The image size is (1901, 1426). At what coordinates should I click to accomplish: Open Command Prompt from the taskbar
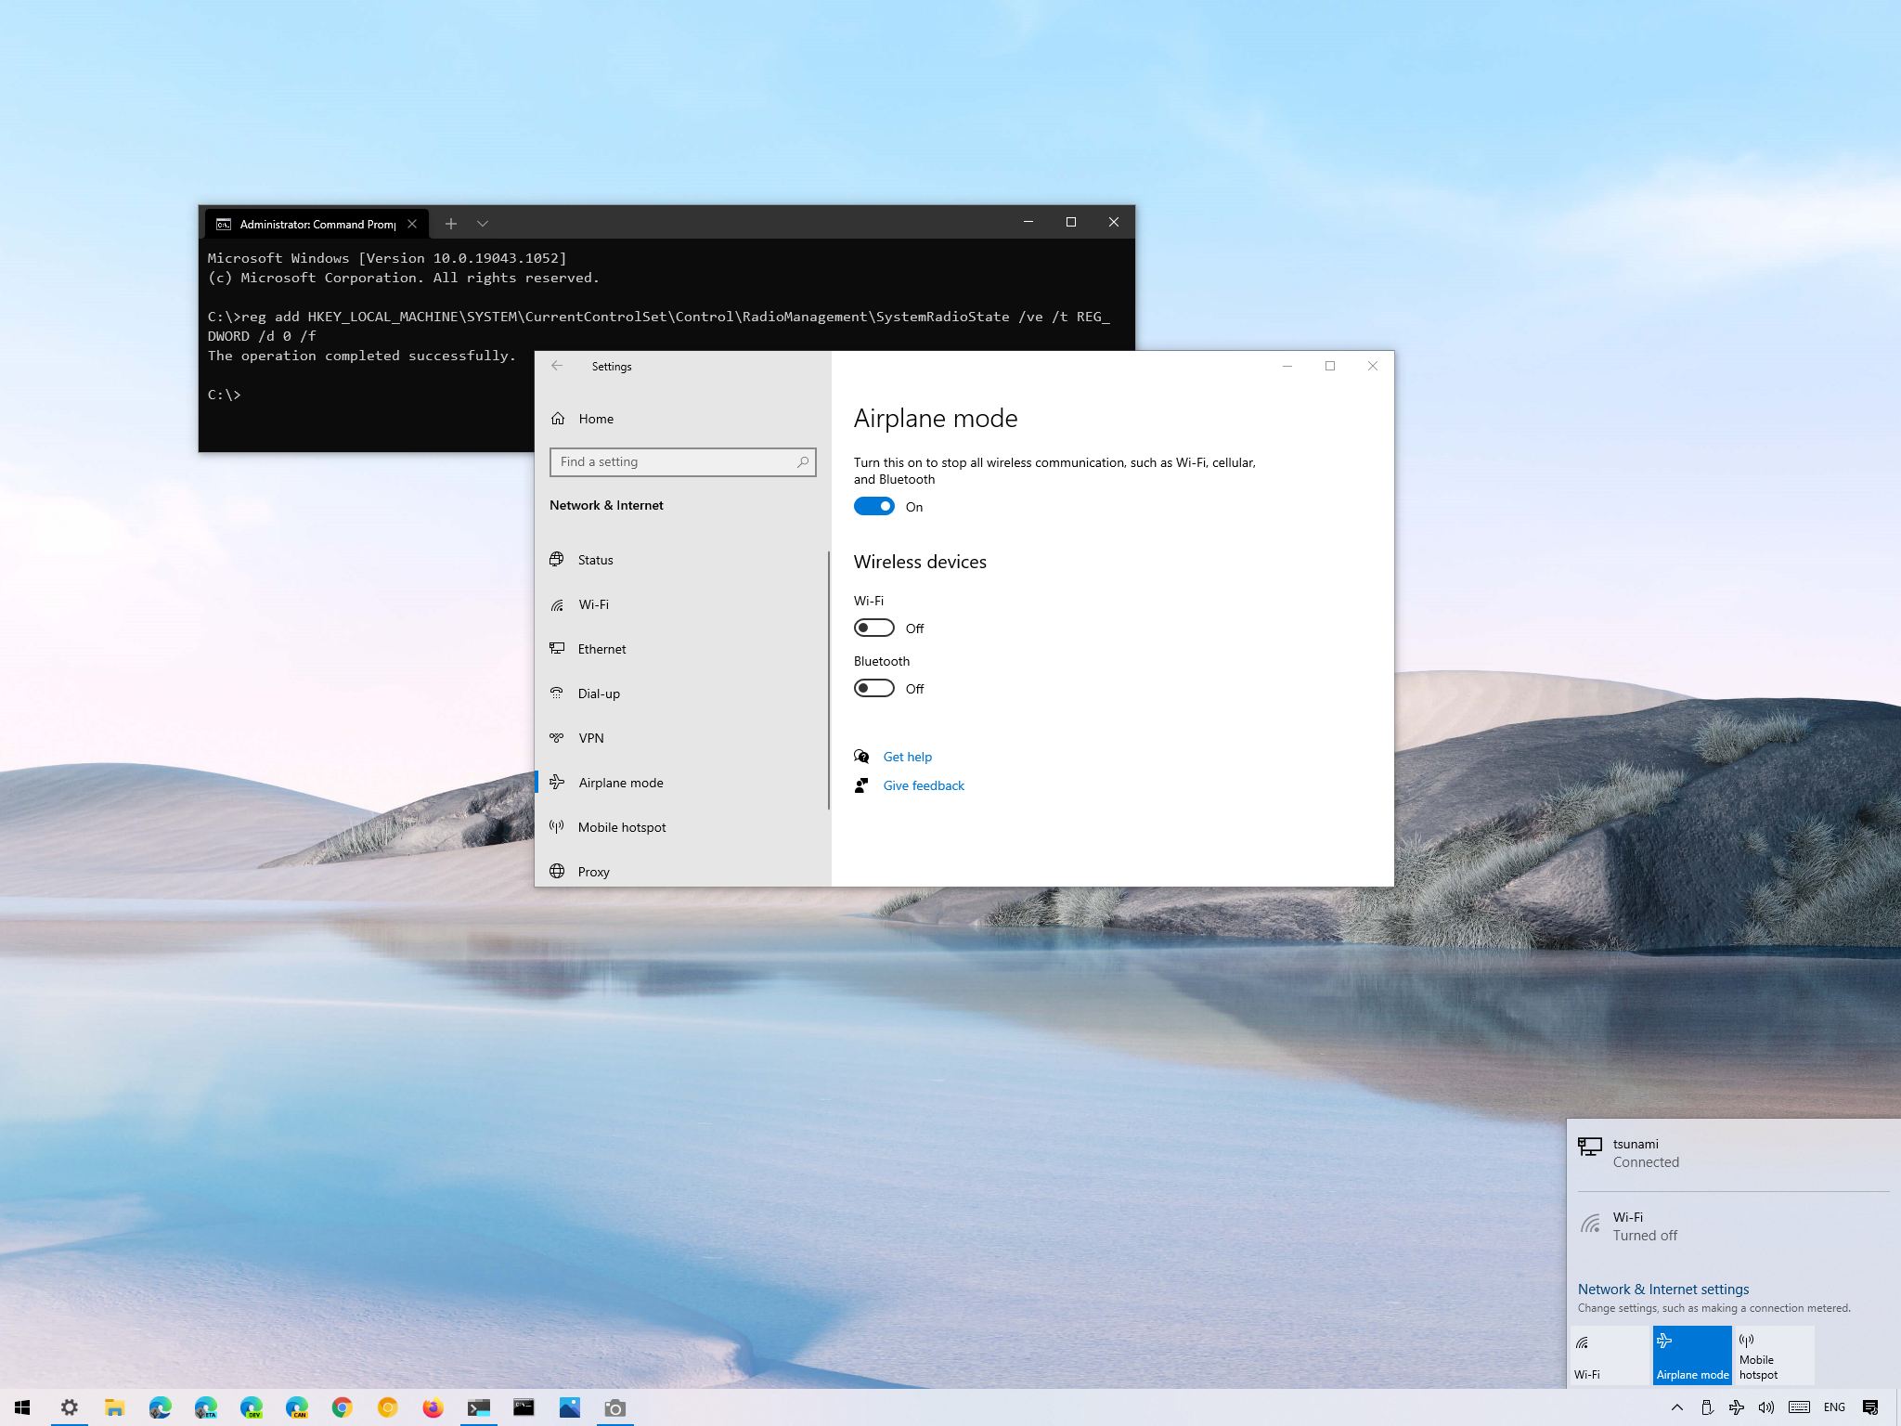524,1407
